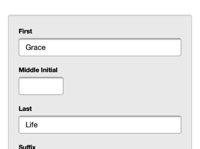This screenshot has width=200, height=149.
Task: Click the letter 'L' in Life
Action: click(x=27, y=125)
